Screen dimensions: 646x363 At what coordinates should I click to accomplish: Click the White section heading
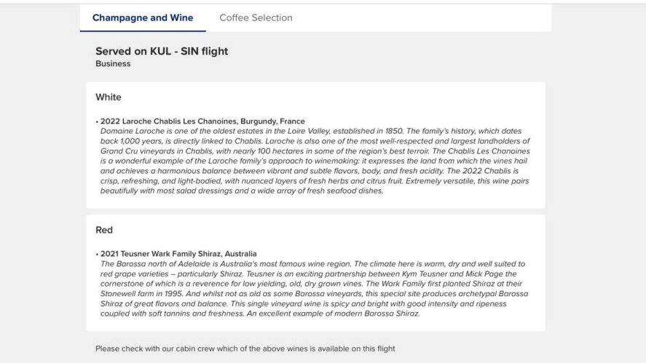click(109, 97)
